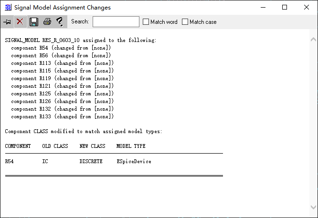
Task: Select the line 'component R56 (changed from [none])'
Action: (61, 55)
